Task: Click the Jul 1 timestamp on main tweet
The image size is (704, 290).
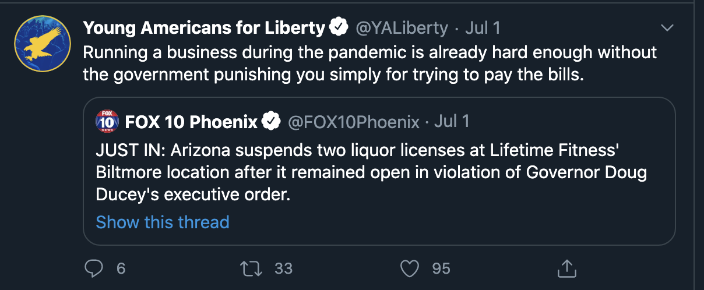Action: point(483,27)
